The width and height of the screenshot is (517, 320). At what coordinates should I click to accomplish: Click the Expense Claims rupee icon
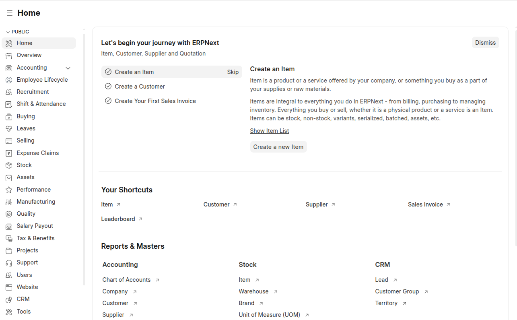pos(9,153)
